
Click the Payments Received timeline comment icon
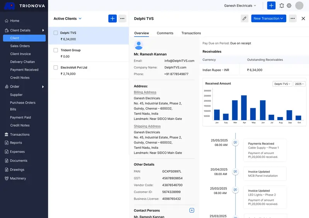(x=235, y=143)
